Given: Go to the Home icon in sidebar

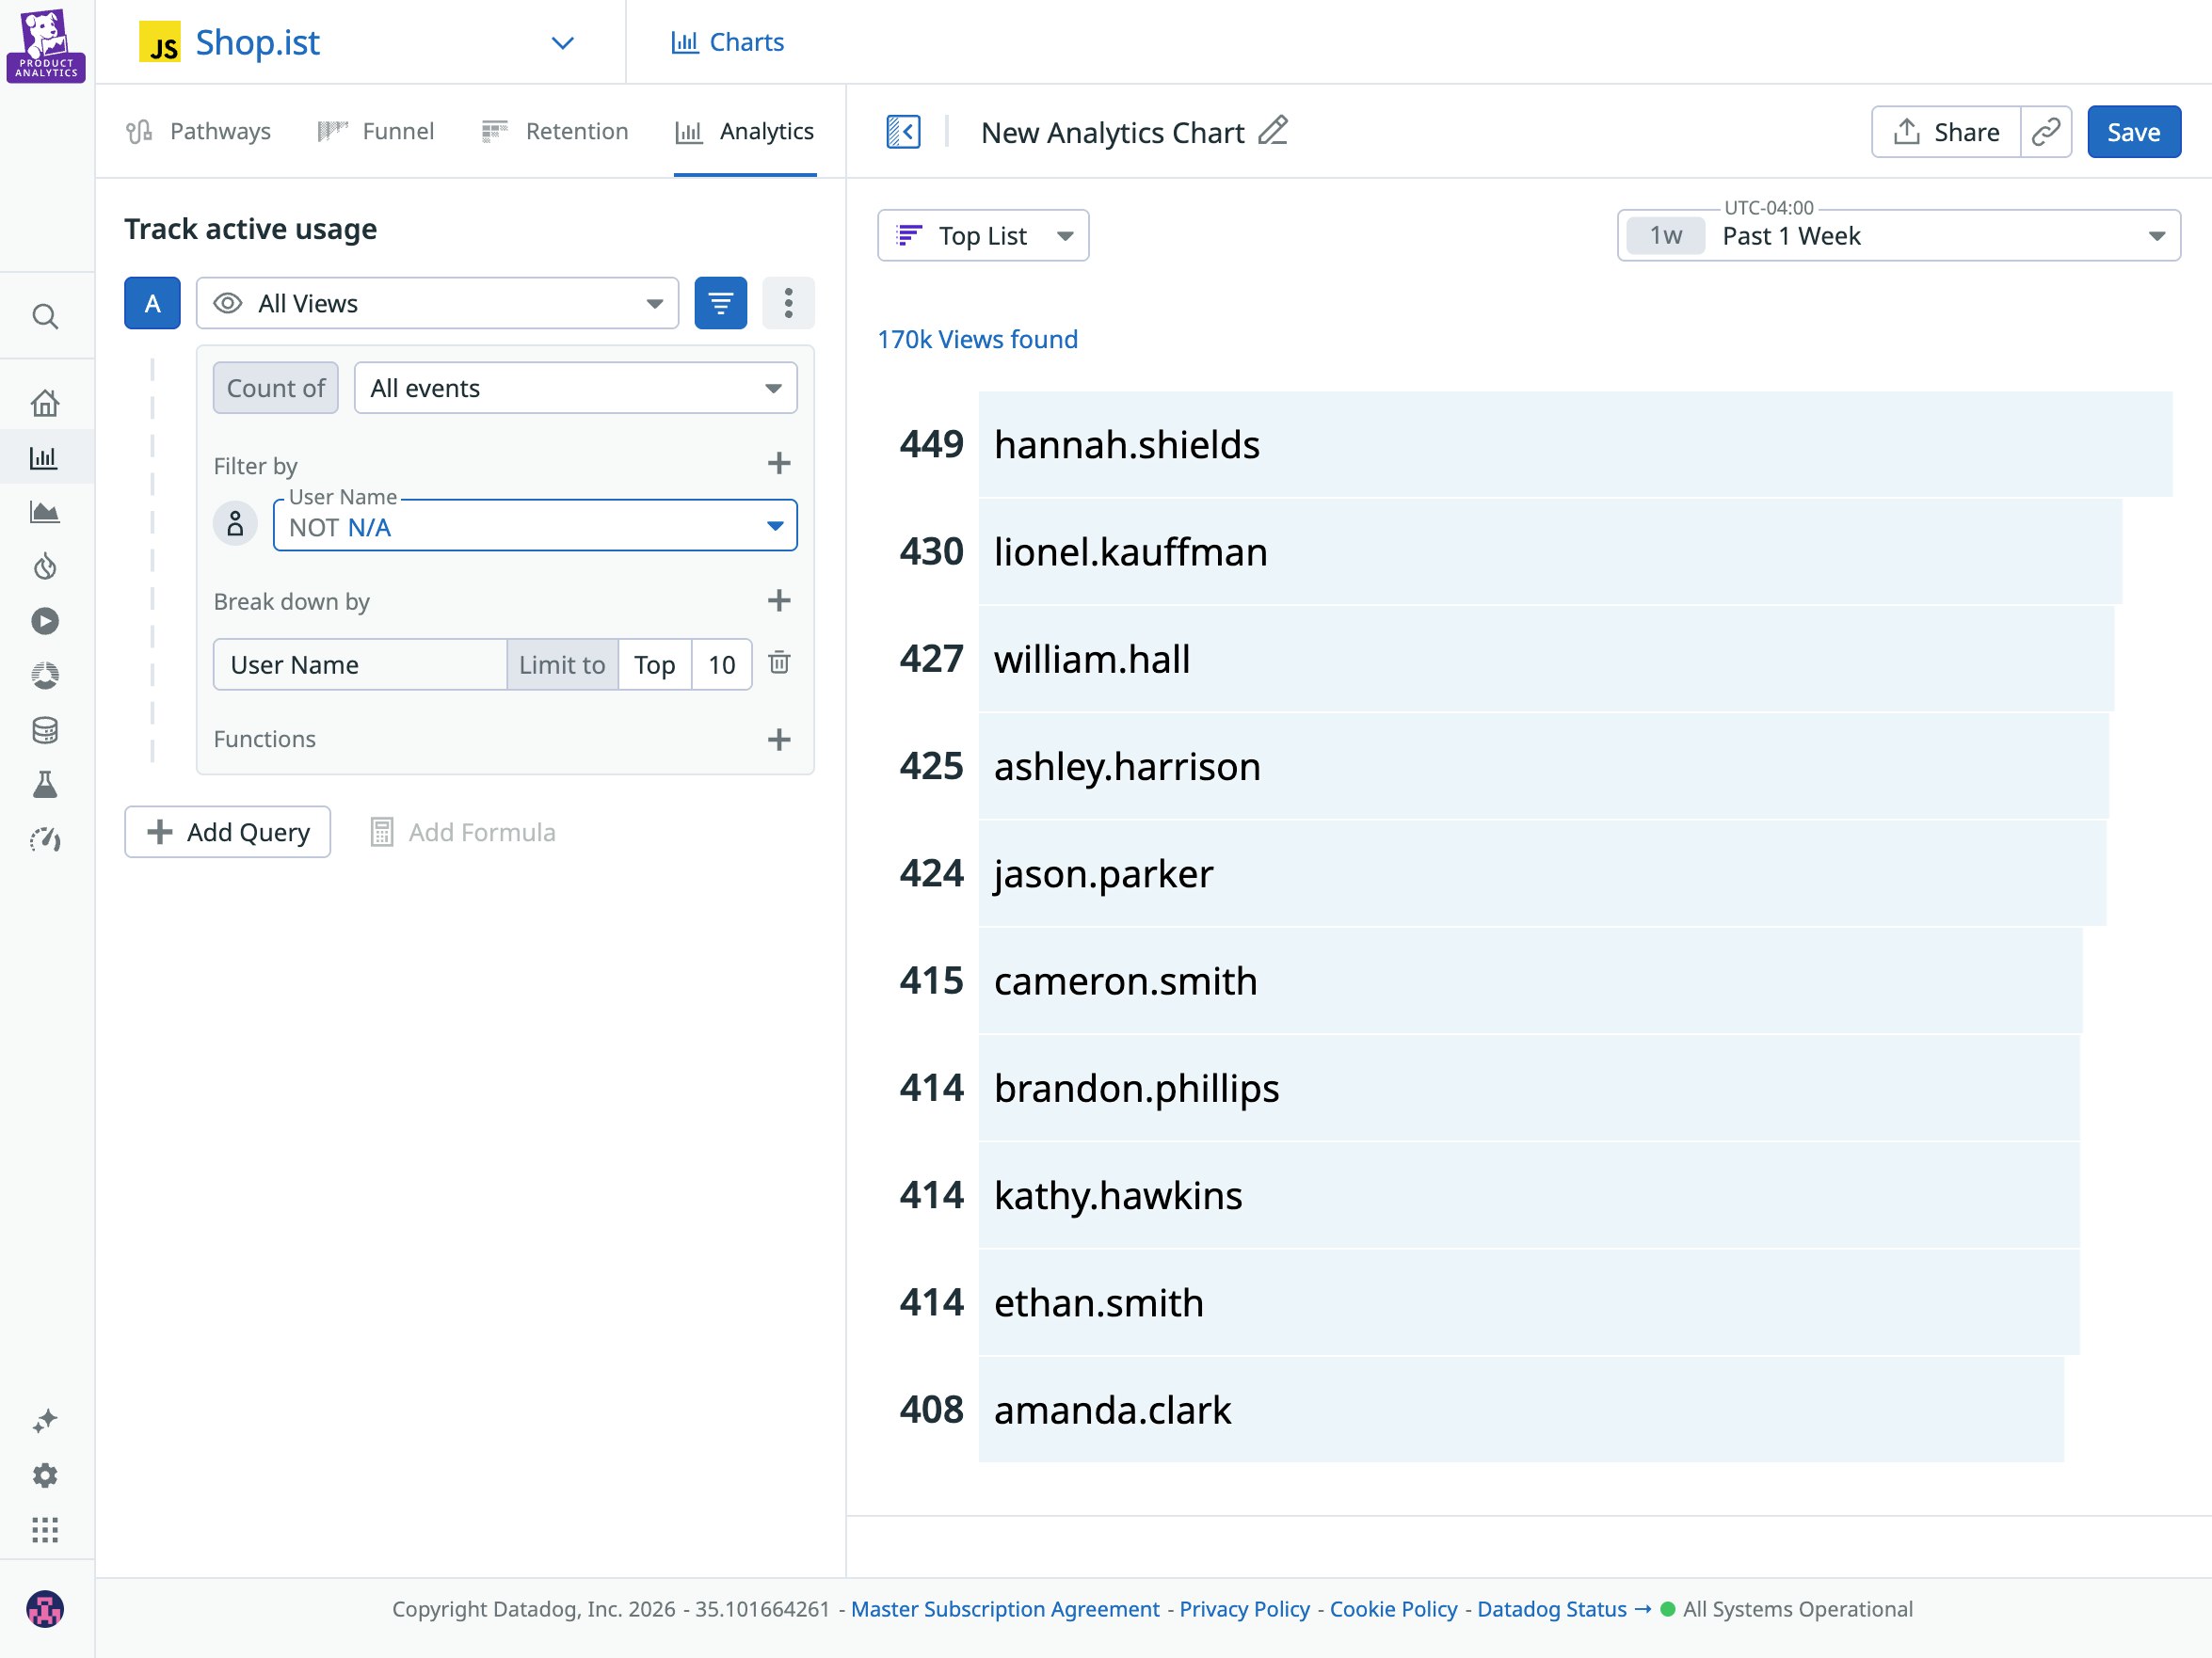Looking at the screenshot, I should [46, 402].
